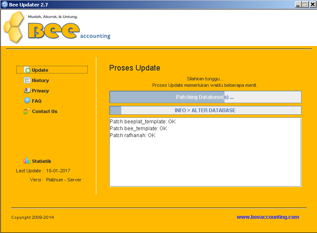317x233 pixels.
Task: Click the Proses Update heading
Action: pos(135,68)
